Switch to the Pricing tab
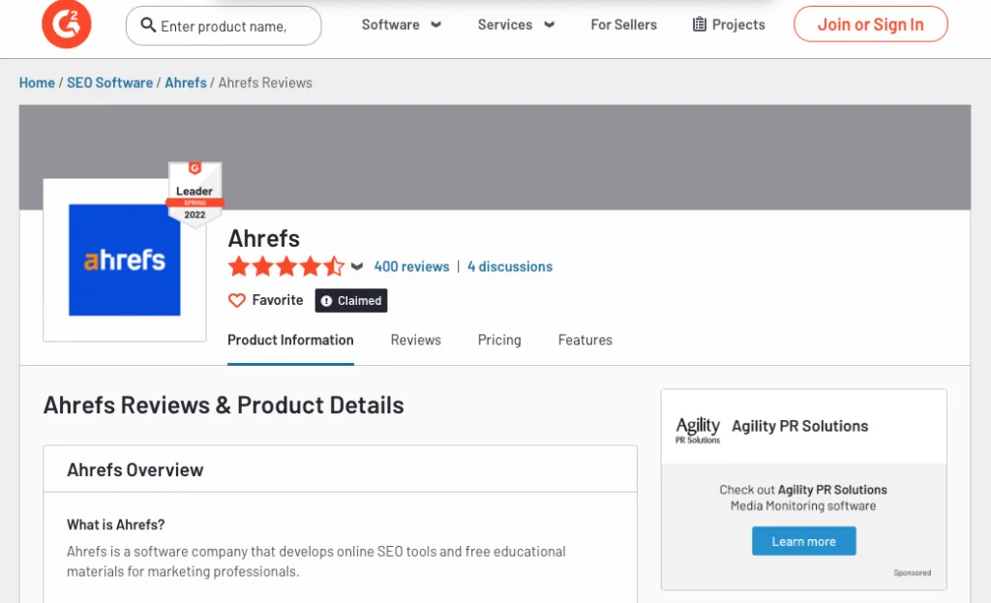The image size is (991, 603). point(499,340)
